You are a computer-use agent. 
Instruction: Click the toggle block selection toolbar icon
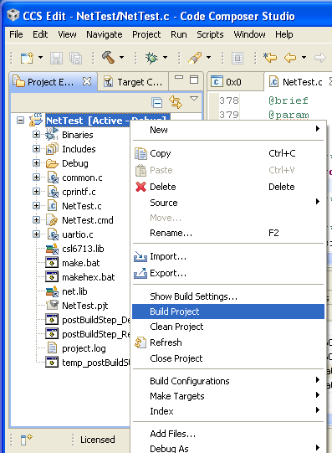(x=238, y=58)
